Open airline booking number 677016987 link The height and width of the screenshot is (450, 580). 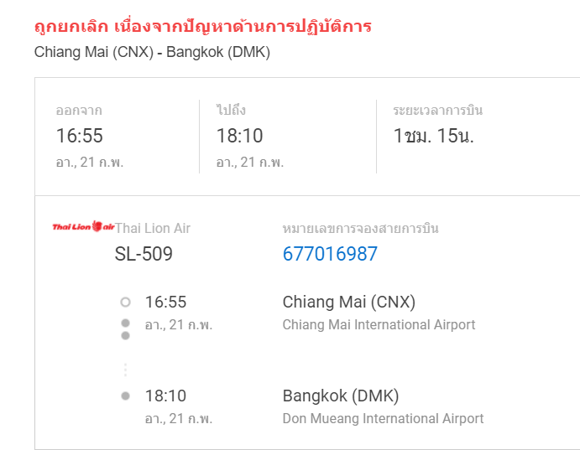pyautogui.click(x=330, y=254)
